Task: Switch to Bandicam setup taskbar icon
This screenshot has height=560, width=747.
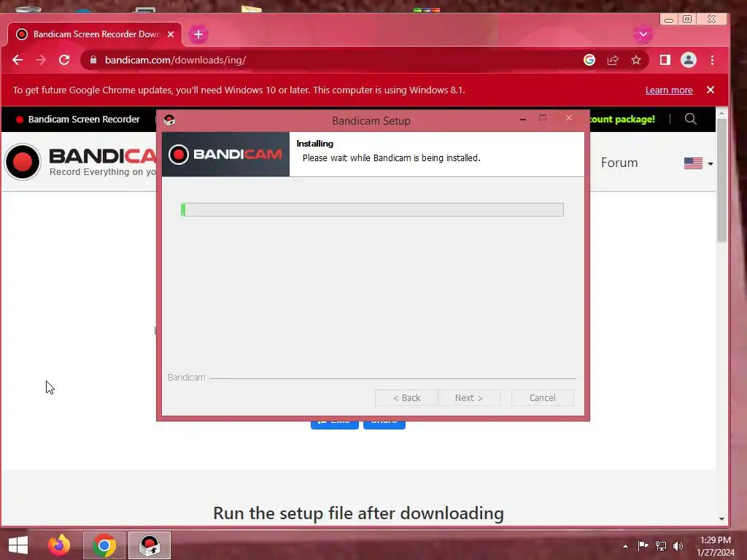Action: pyautogui.click(x=149, y=545)
